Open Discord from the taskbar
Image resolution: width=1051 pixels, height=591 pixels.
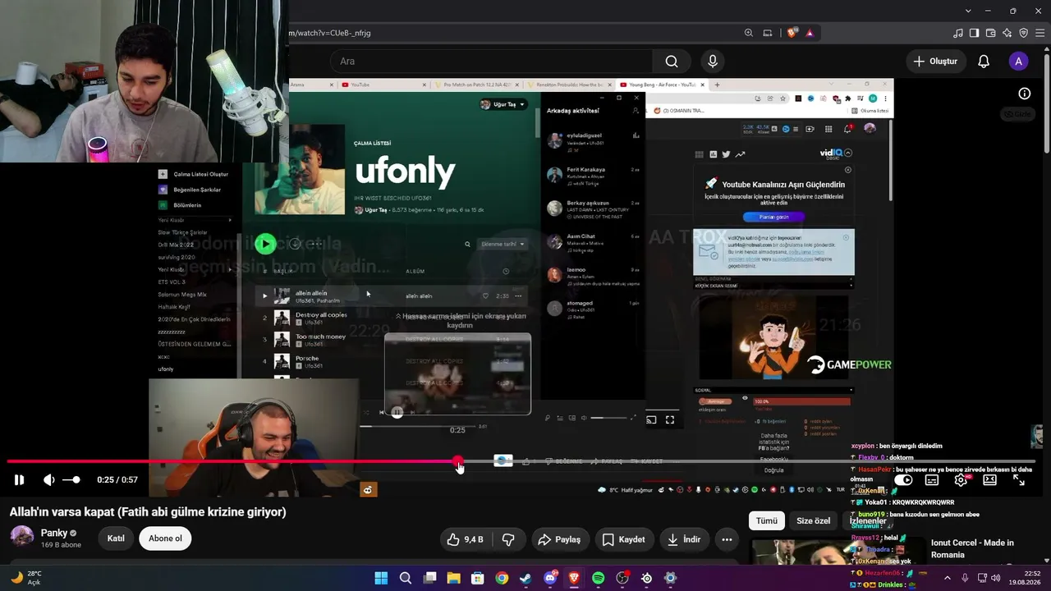click(x=550, y=578)
